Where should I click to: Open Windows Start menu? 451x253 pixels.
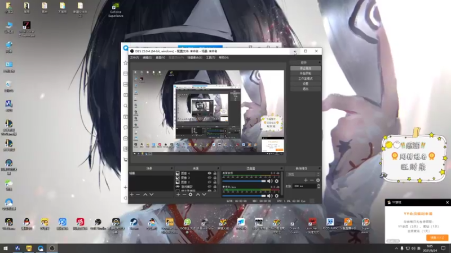coord(6,248)
